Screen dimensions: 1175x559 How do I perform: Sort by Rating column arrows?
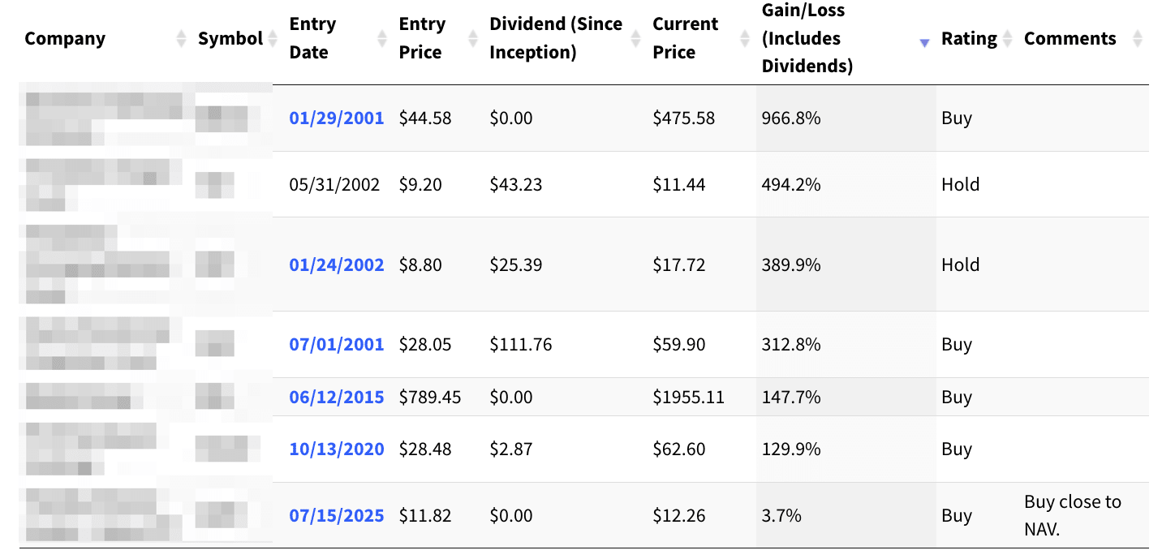click(x=1007, y=38)
